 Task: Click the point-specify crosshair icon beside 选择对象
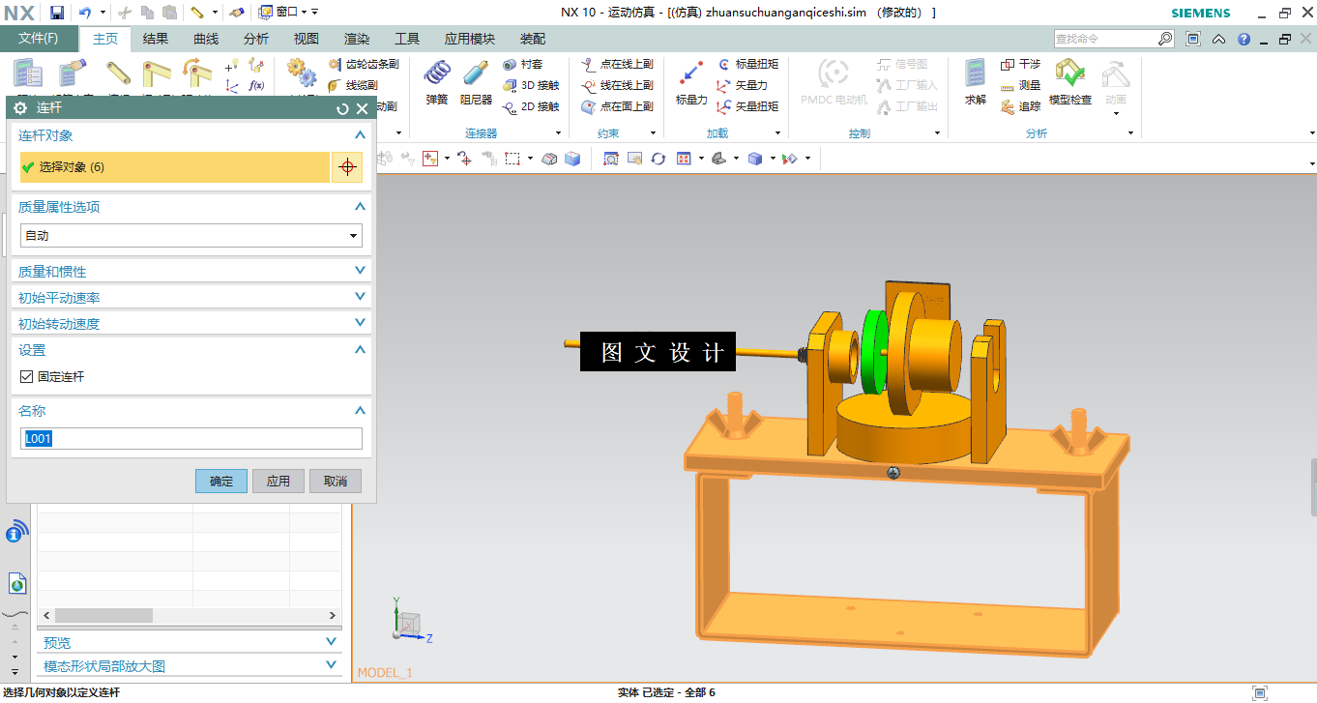[x=347, y=167]
